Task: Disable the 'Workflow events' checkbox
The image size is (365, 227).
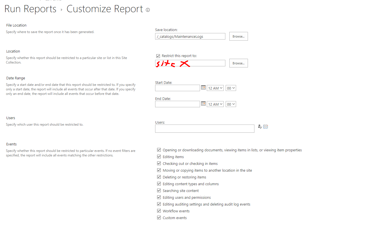Action: pos(159,211)
